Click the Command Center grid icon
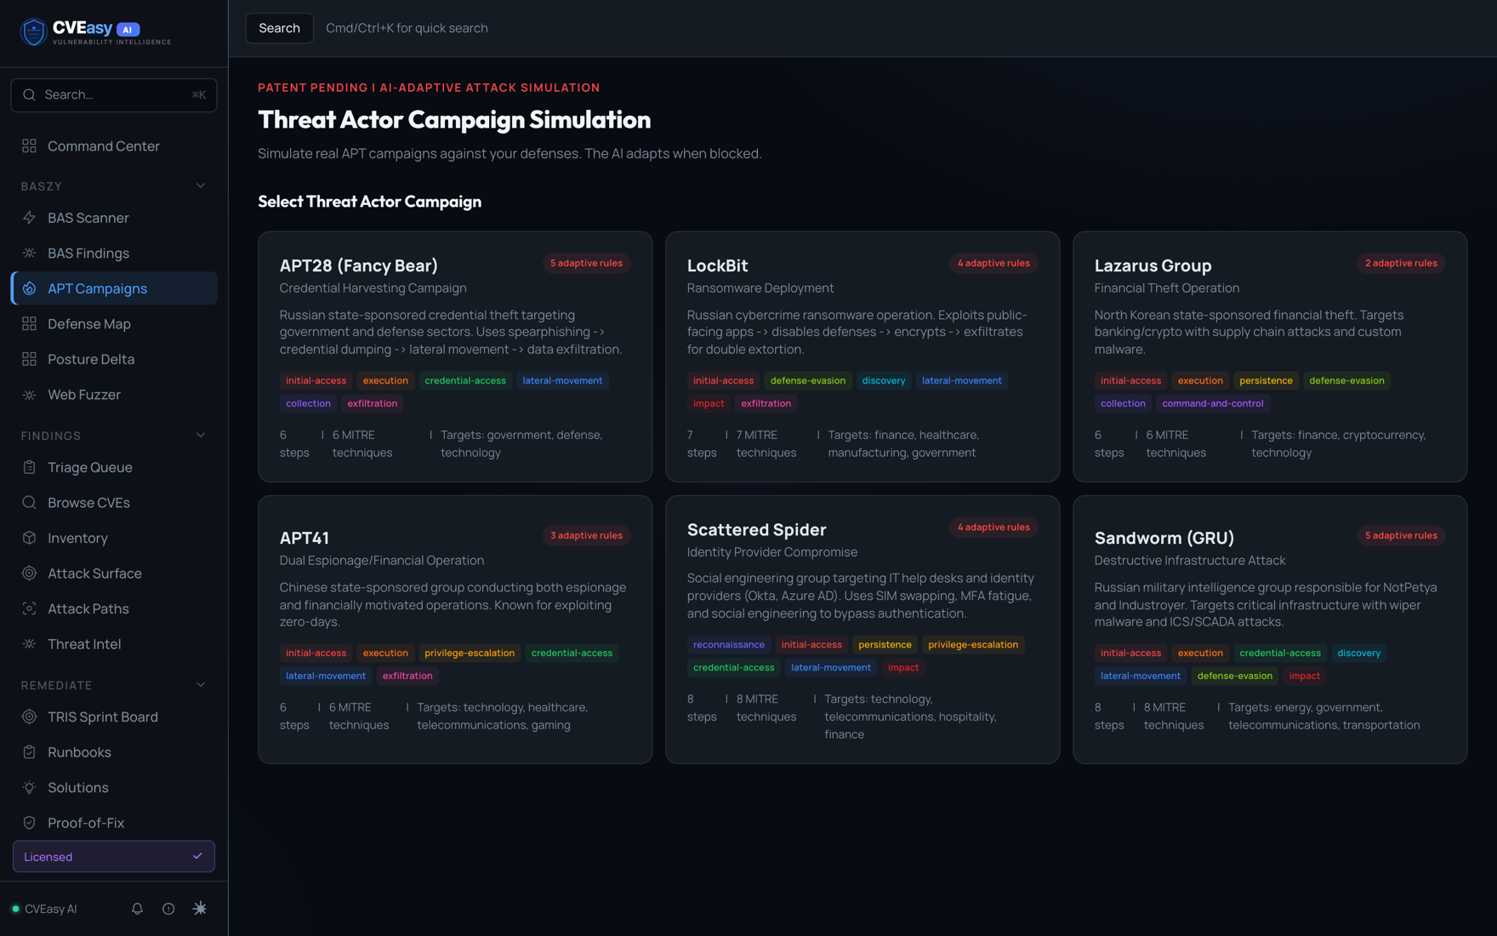The image size is (1497, 936). click(x=29, y=146)
